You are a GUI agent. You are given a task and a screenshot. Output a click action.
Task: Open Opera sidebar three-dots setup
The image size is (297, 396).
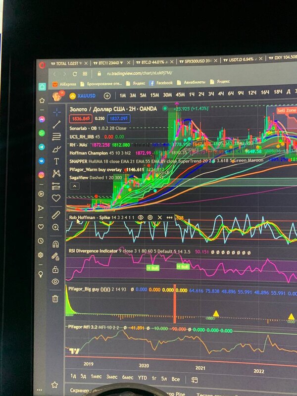(40, 390)
